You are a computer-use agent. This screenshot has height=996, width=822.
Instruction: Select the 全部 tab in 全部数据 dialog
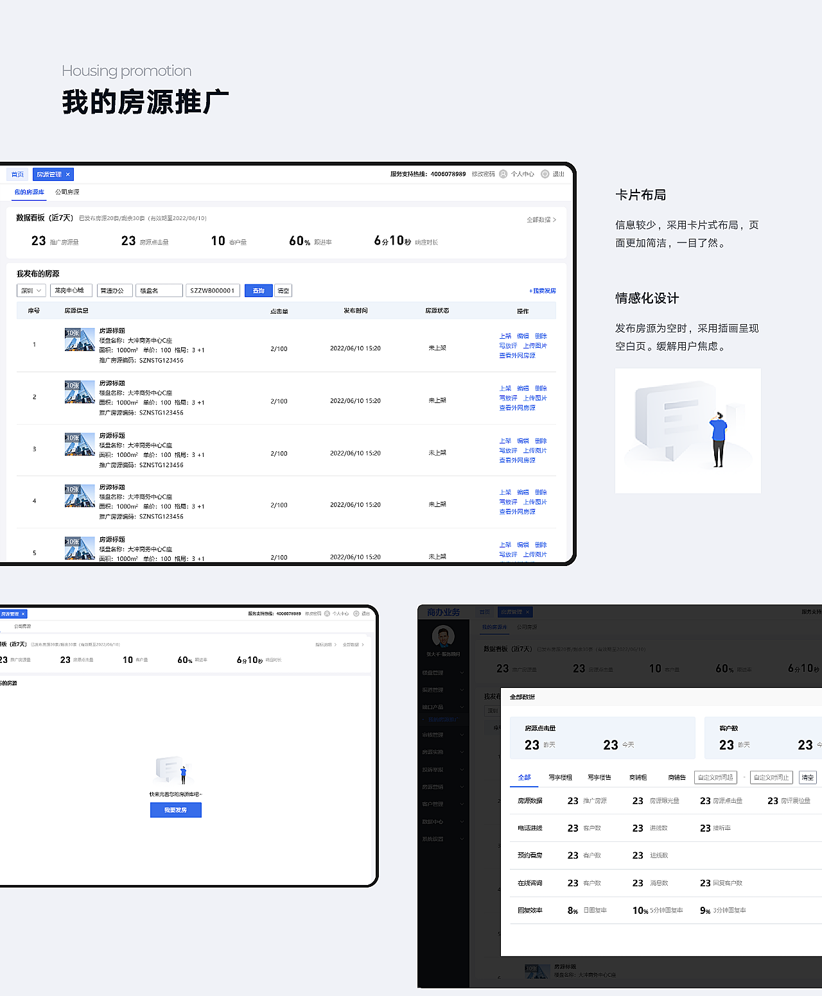point(525,778)
